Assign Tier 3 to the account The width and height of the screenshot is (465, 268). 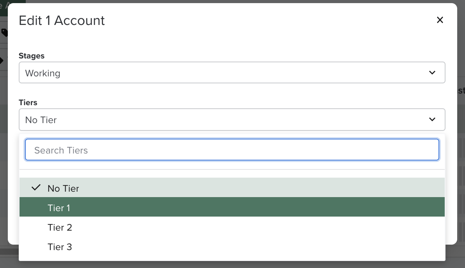pos(60,247)
